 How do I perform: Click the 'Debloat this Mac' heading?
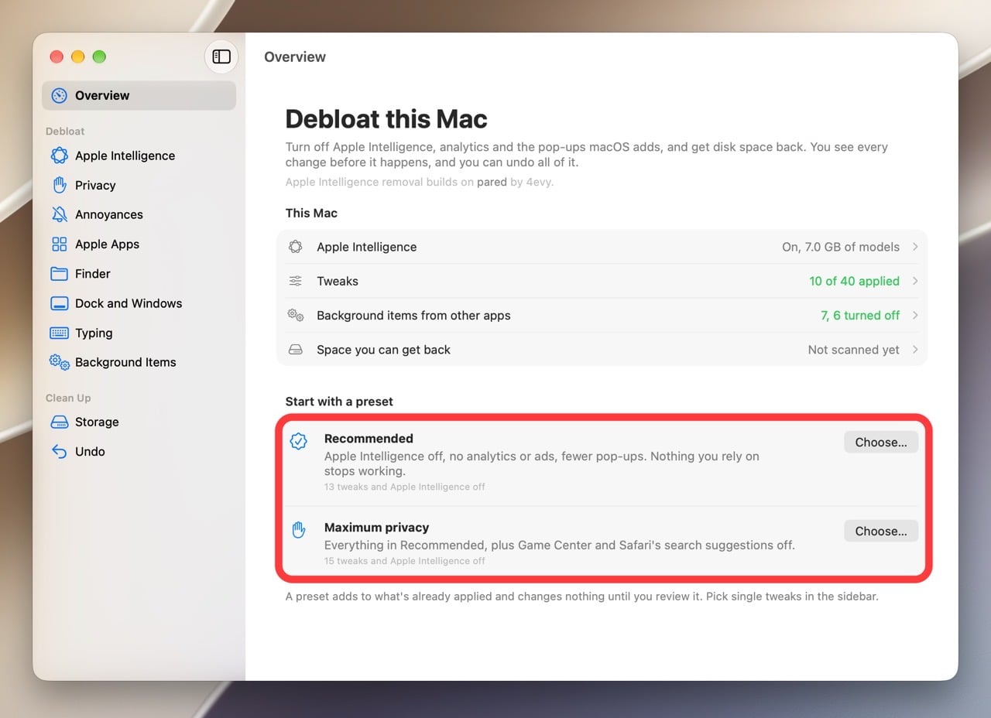point(386,119)
